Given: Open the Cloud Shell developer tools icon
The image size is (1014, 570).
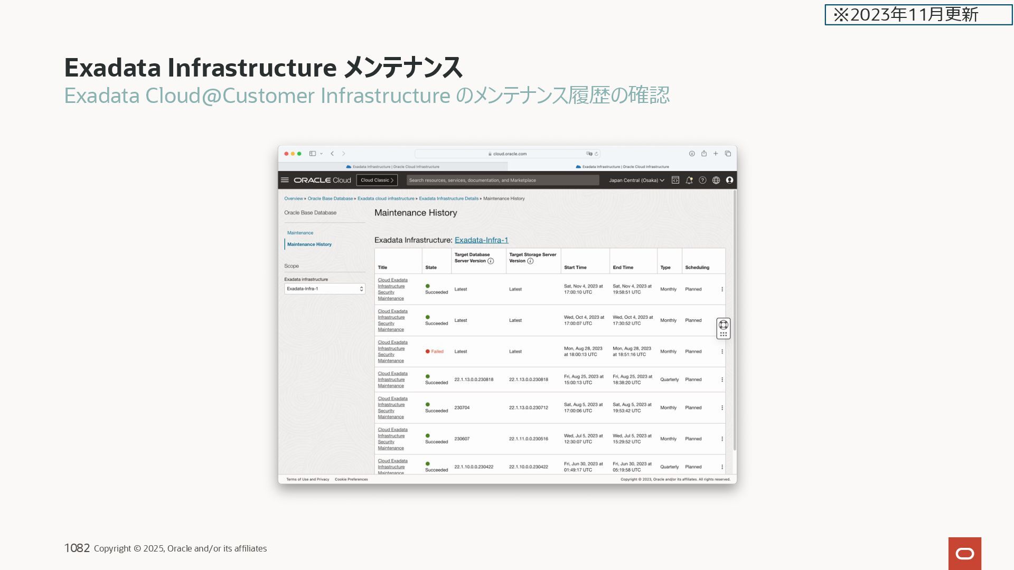Looking at the screenshot, I should (675, 180).
